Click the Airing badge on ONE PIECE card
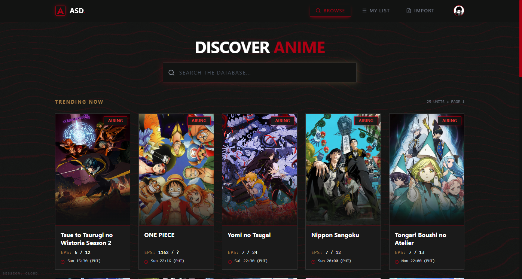This screenshot has width=522, height=279. point(199,121)
